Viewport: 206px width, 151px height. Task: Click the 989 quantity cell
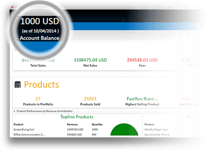point(94,135)
